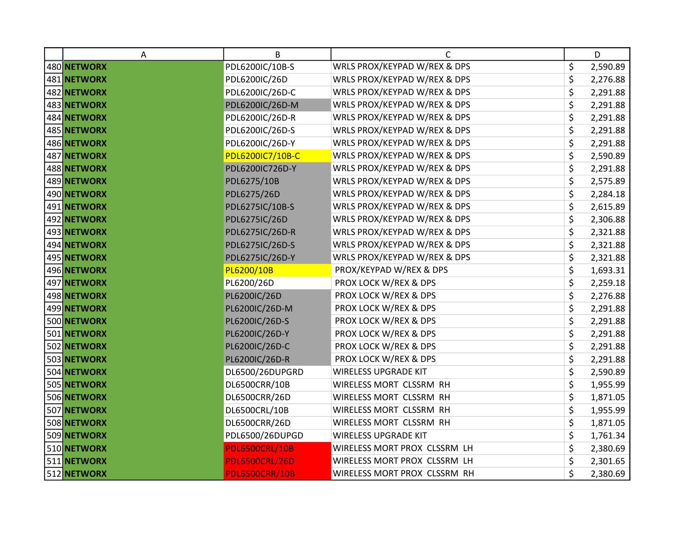Click price 2,301.65
This screenshot has height=536, width=694.
point(597,461)
